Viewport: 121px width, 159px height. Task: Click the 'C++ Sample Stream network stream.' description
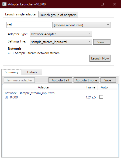[x=34, y=53]
